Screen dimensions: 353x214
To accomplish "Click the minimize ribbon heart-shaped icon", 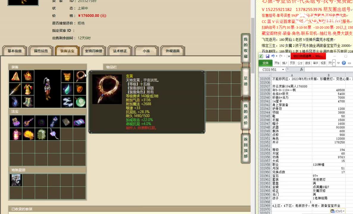I will pyautogui.click(x=338, y=63).
